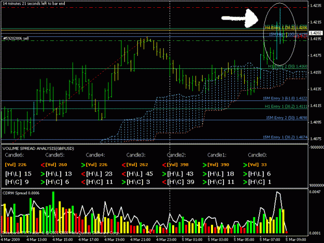Click the 1.4075 price scale value

[316, 139]
